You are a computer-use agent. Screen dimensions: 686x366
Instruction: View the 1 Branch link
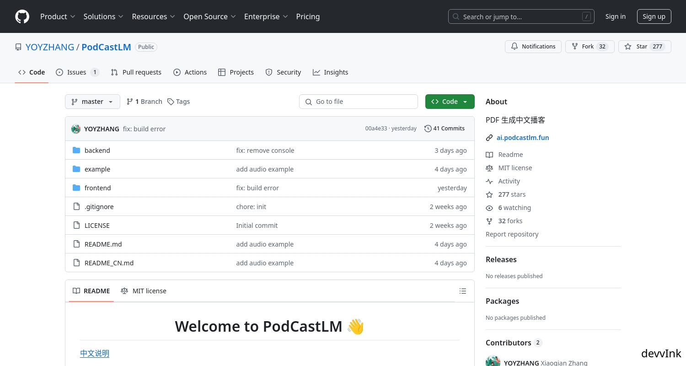click(x=145, y=102)
